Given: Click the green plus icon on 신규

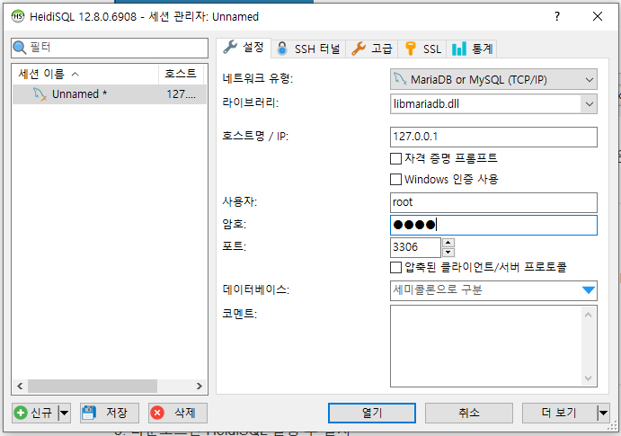Looking at the screenshot, I should point(21,413).
